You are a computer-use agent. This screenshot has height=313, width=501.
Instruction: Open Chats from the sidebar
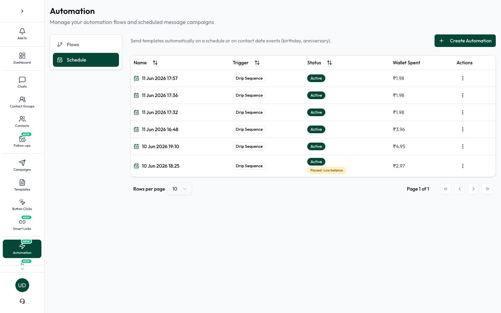22,82
